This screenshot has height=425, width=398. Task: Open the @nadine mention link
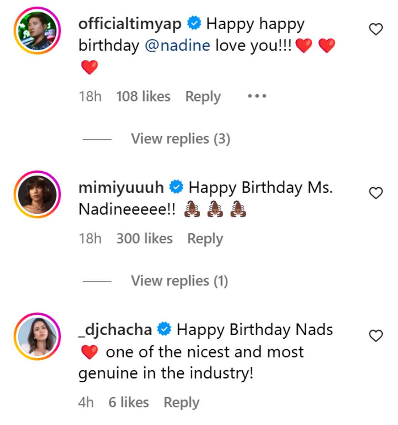[x=177, y=46]
